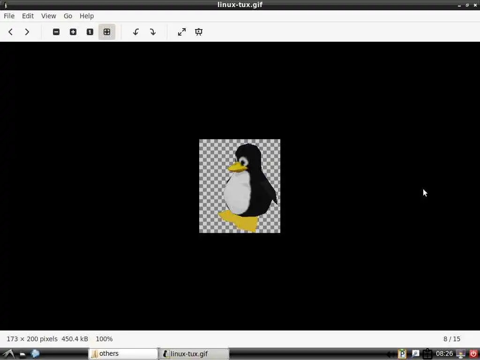Image resolution: width=480 pixels, height=360 pixels.
Task: Click the window menu icon in title bar
Action: tap(6, 5)
